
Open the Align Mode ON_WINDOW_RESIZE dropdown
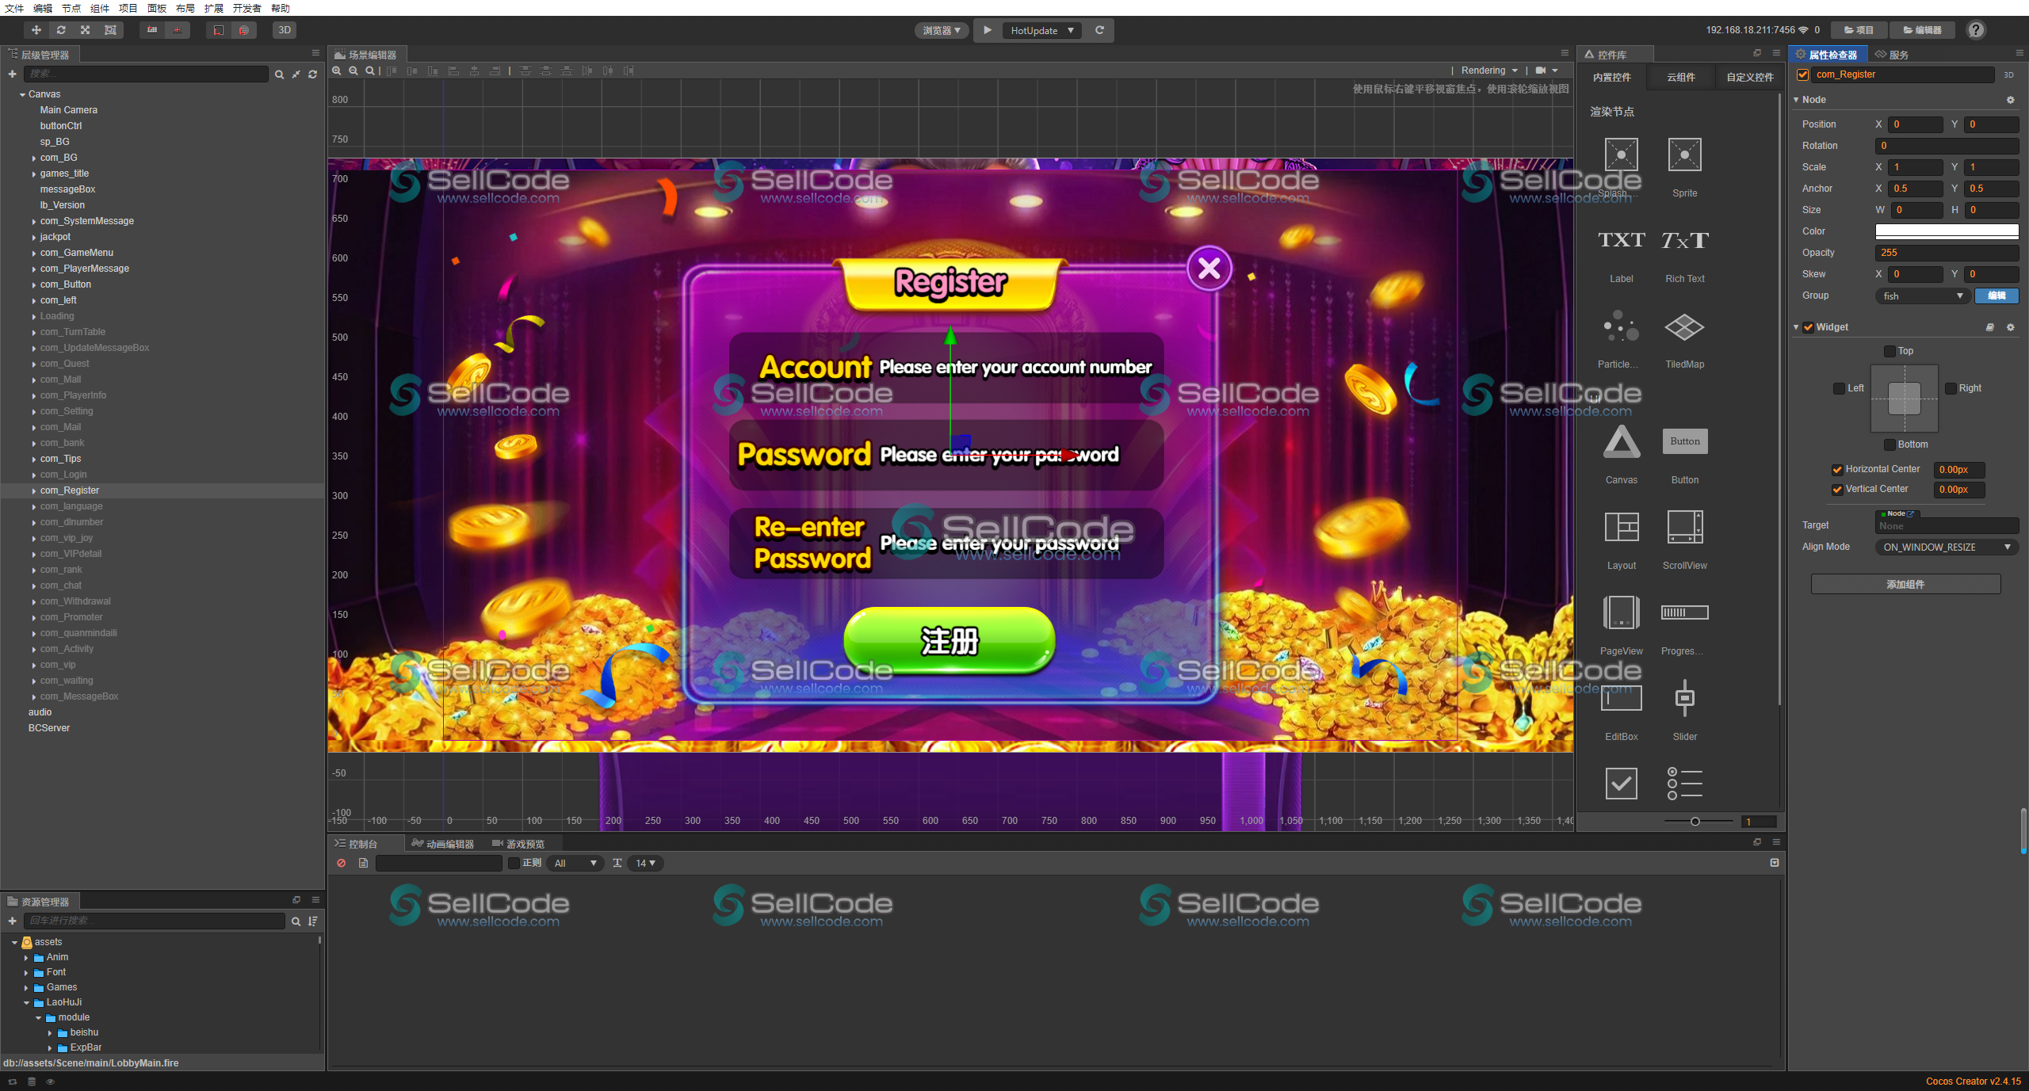(x=1945, y=547)
